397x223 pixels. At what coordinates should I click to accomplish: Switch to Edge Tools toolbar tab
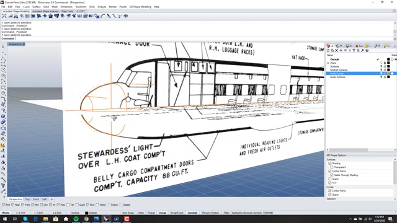68,11
